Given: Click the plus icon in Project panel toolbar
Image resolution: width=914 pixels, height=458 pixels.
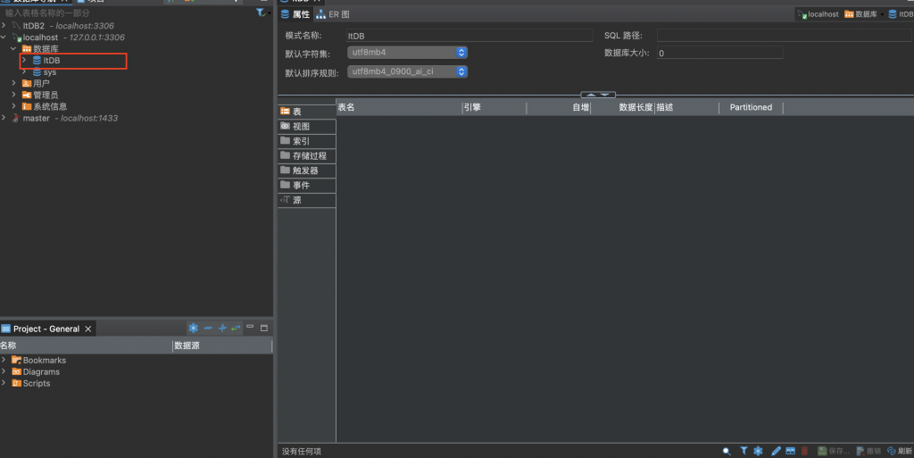Looking at the screenshot, I should 222,328.
